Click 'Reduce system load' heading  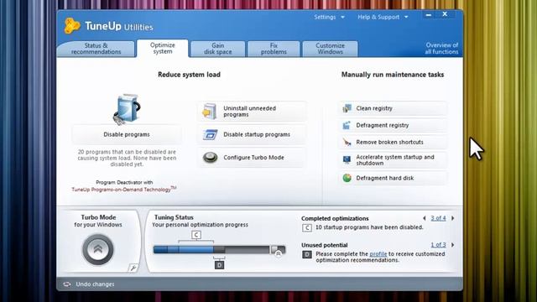(189, 75)
